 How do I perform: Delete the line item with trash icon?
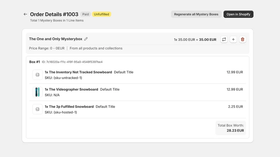(243, 39)
